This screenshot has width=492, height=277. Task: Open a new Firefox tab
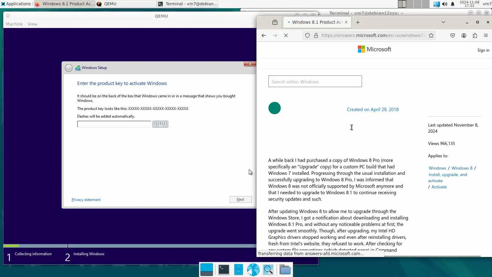pyautogui.click(x=358, y=22)
